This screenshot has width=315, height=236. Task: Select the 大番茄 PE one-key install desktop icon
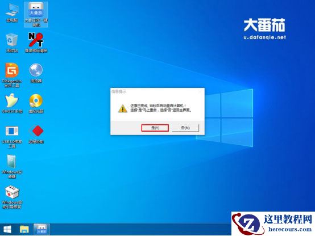pyautogui.click(x=36, y=14)
